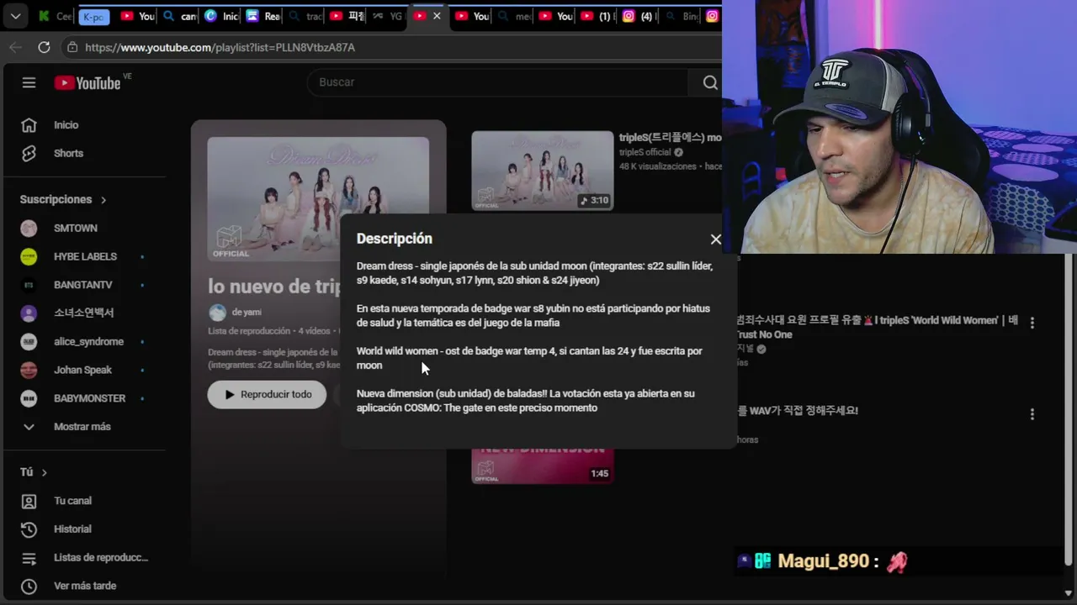Open options for World Wild Women video

(1032, 322)
